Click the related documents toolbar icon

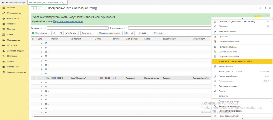tap(126, 33)
